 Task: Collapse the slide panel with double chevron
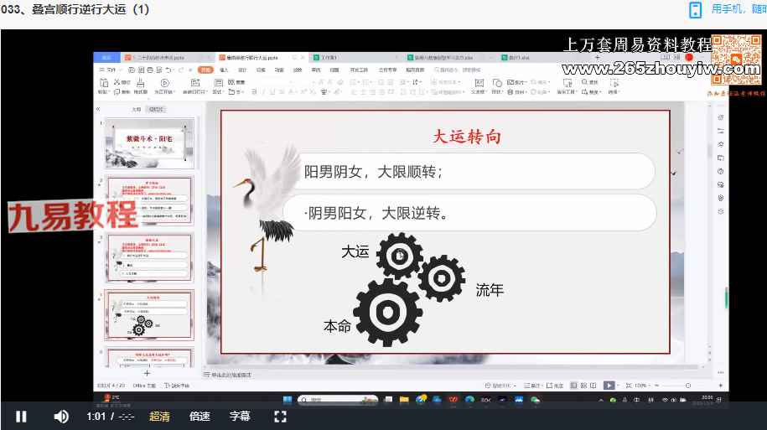[x=98, y=109]
